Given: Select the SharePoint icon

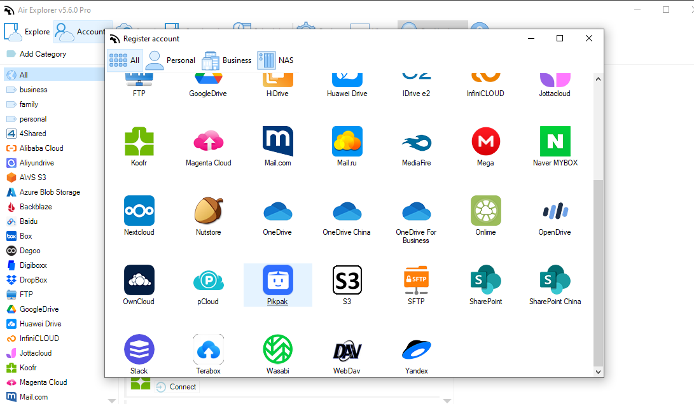Looking at the screenshot, I should tap(485, 280).
